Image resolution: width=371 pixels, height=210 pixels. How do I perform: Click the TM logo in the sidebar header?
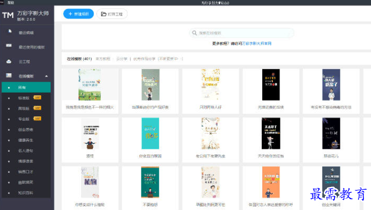[8, 16]
